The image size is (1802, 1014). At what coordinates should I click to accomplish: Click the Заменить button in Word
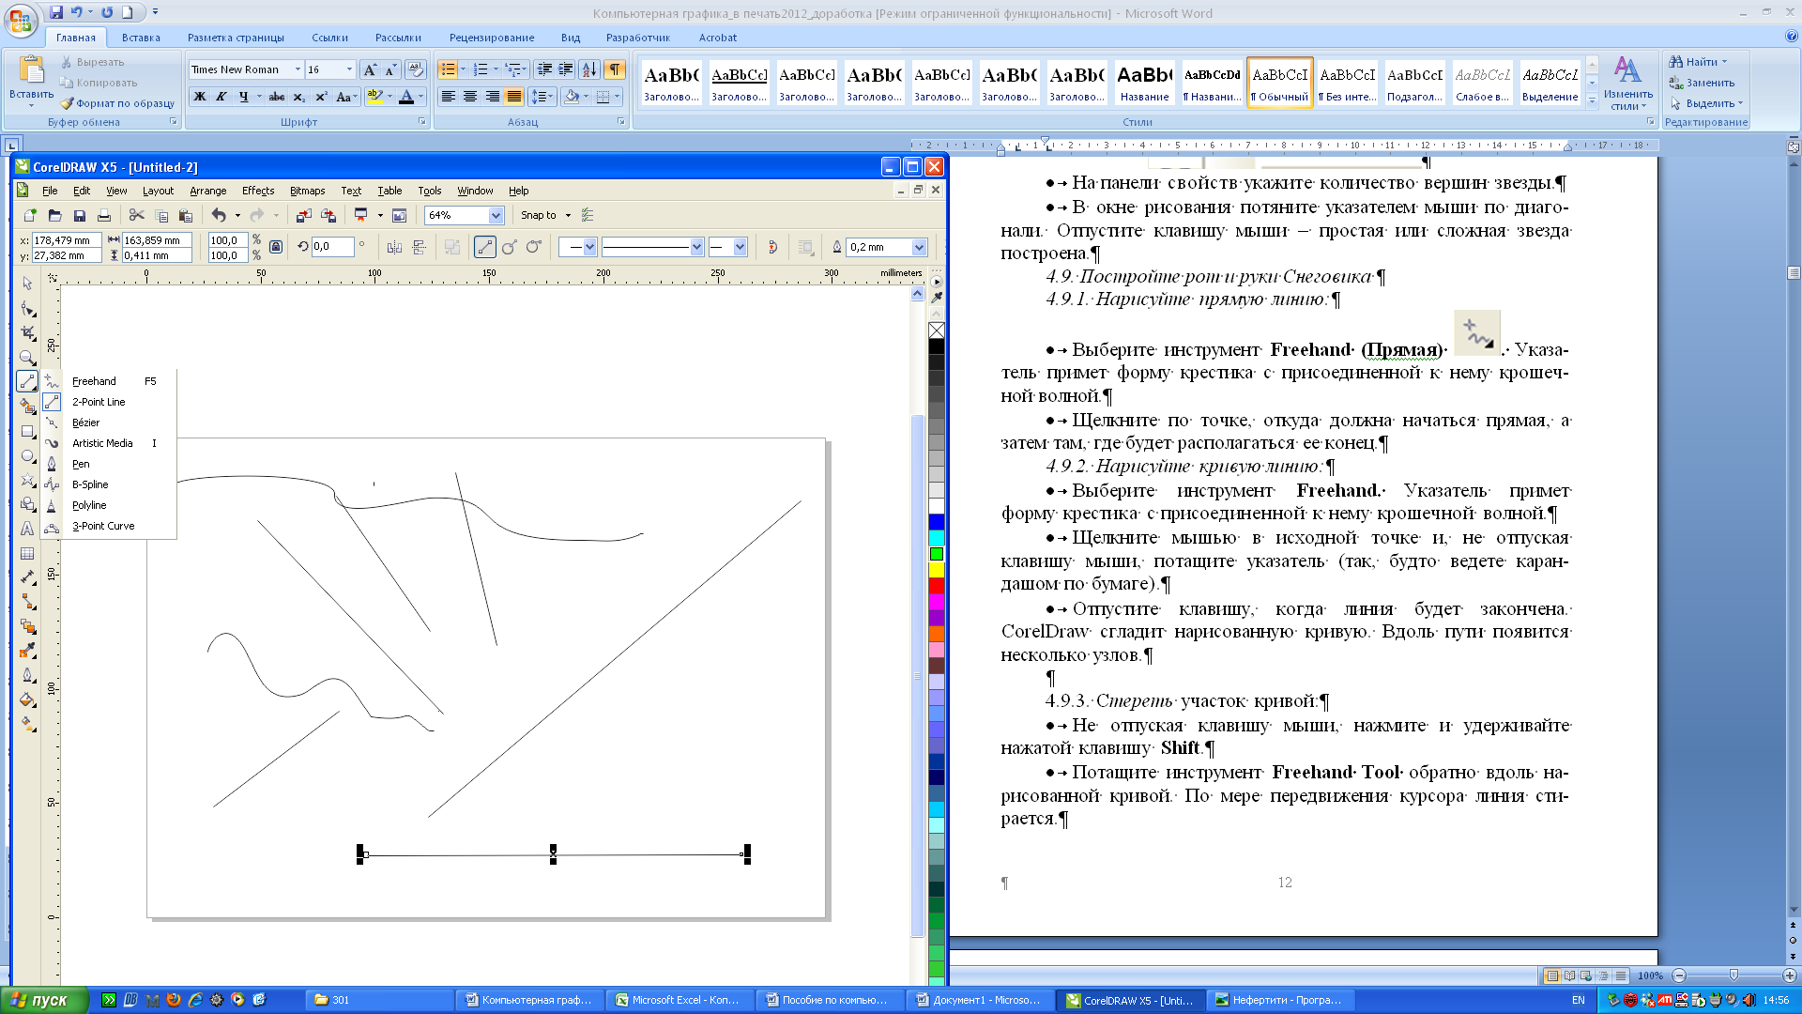coord(1702,83)
